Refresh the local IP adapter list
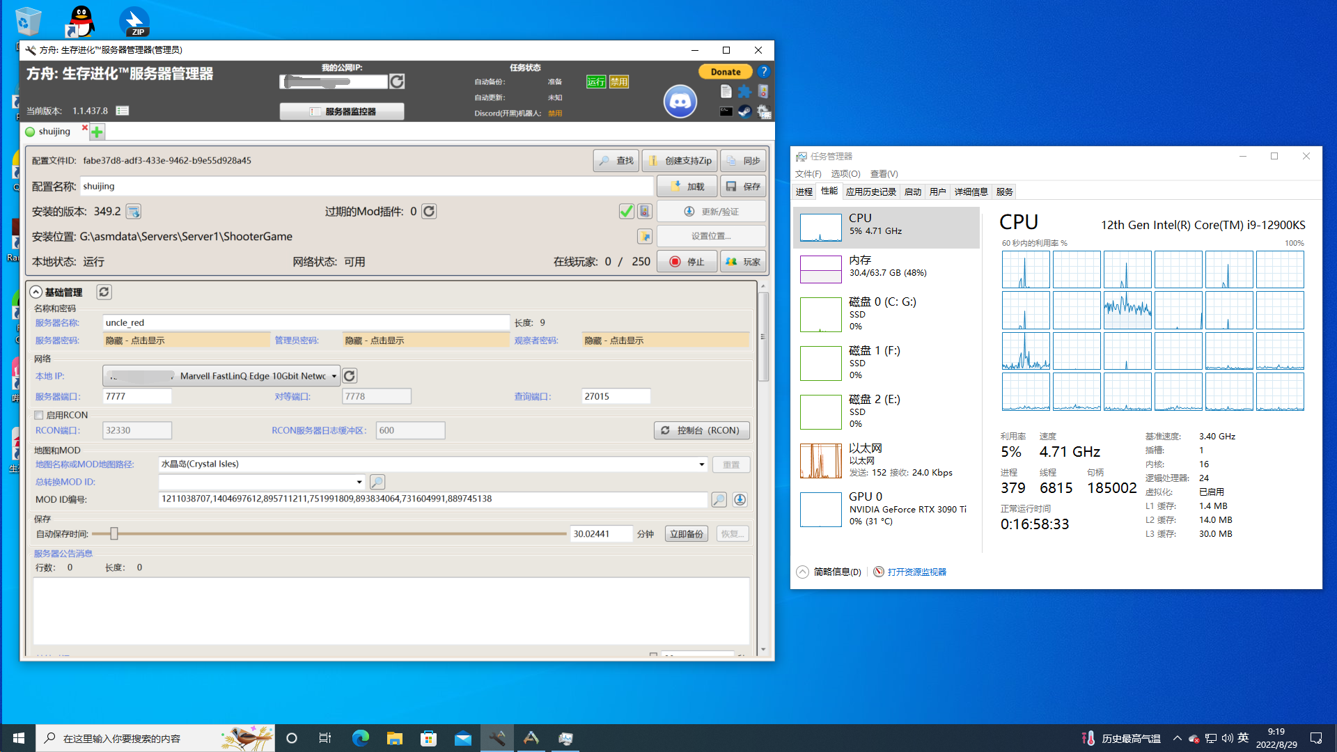1337x752 pixels. [x=350, y=376]
